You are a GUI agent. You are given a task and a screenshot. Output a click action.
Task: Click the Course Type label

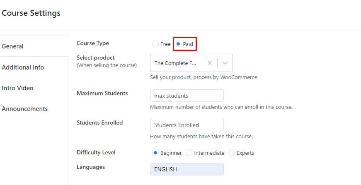pyautogui.click(x=93, y=43)
